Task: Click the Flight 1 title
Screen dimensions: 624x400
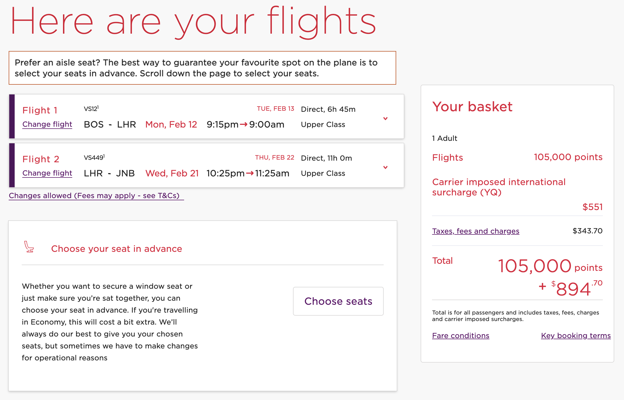Action: click(x=40, y=110)
